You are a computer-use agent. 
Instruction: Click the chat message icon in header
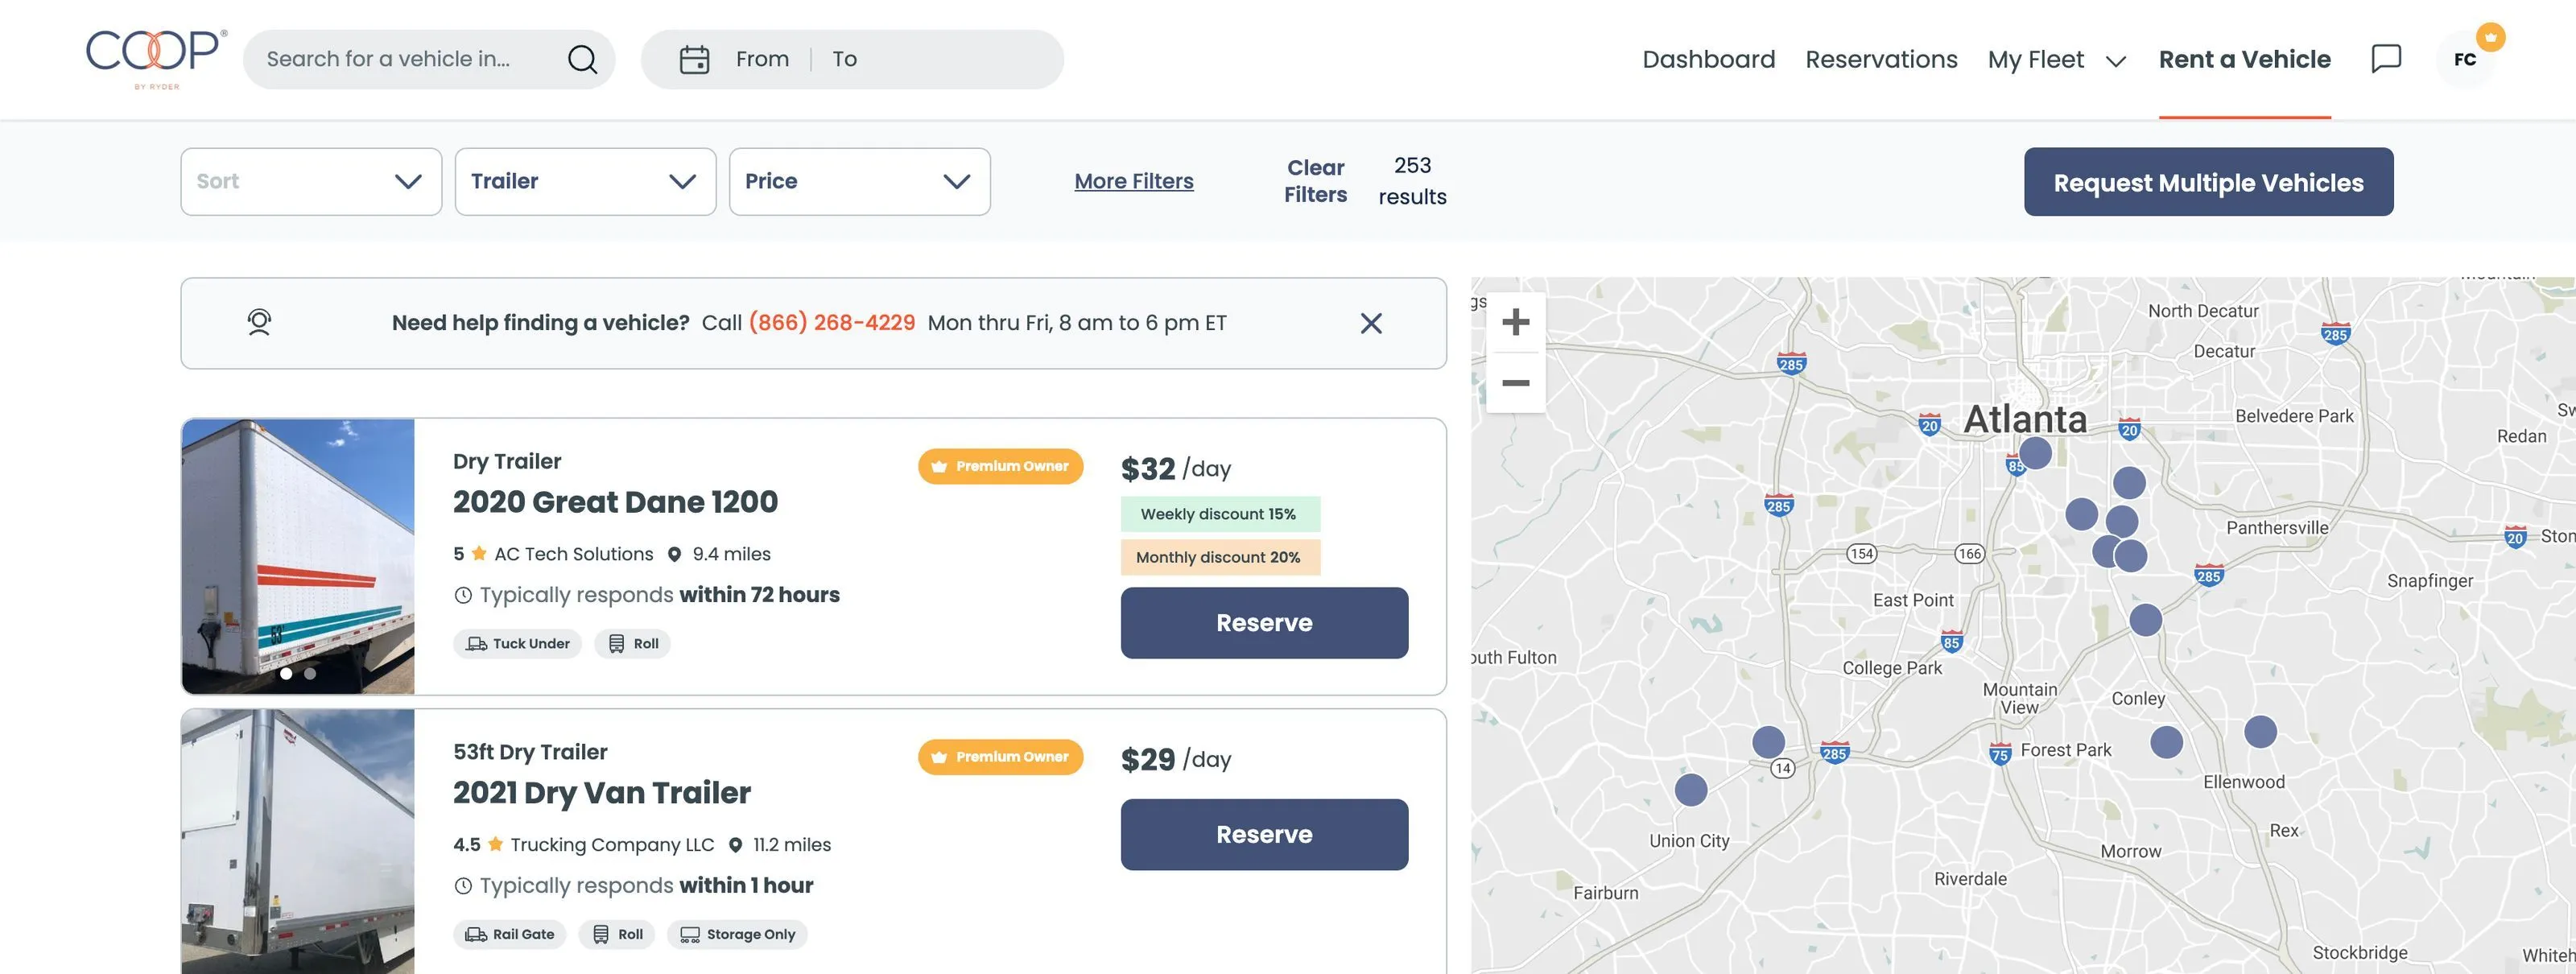(2386, 58)
